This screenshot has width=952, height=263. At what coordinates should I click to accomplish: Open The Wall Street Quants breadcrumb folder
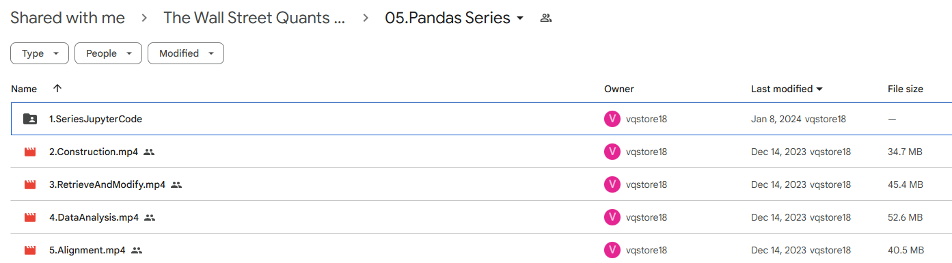254,18
